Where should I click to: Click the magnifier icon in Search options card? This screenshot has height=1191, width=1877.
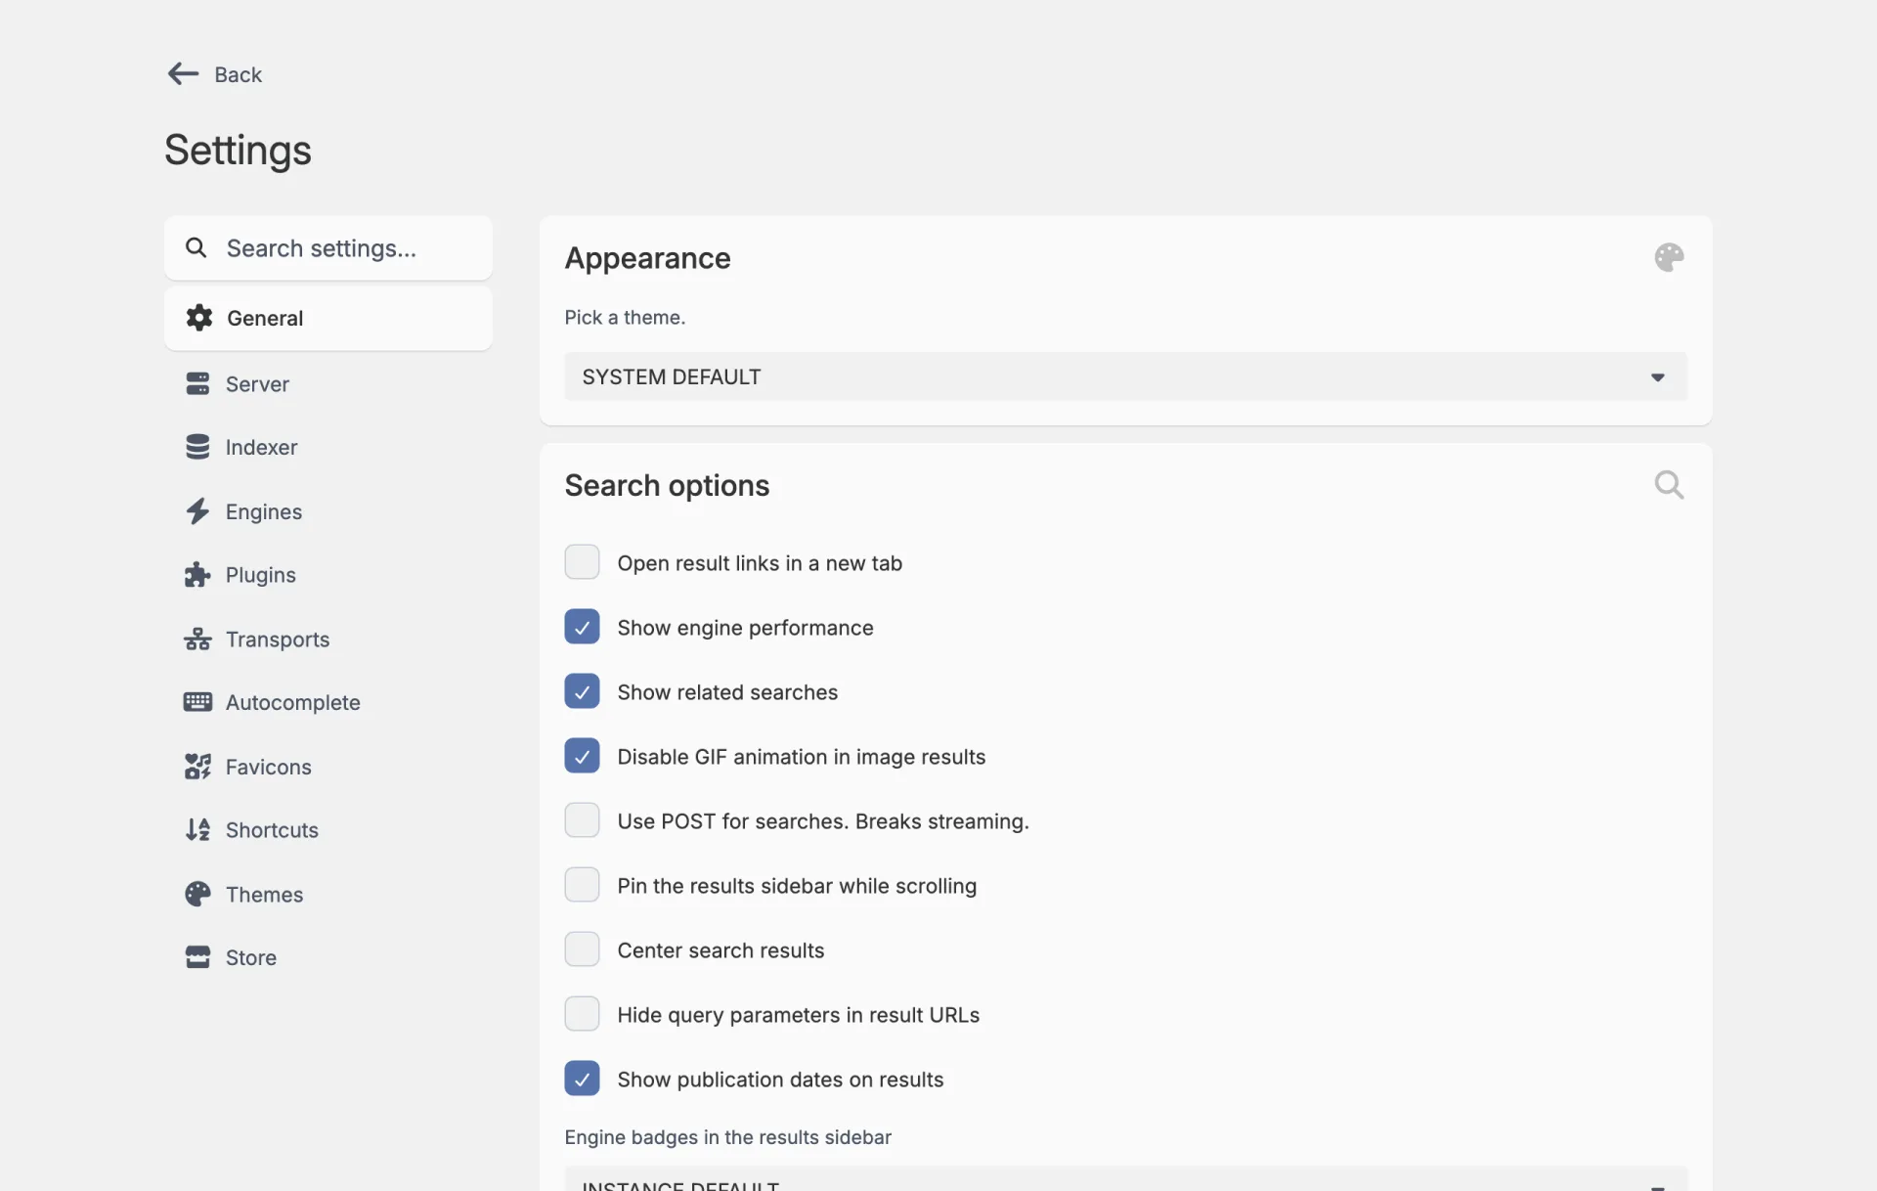(1669, 485)
